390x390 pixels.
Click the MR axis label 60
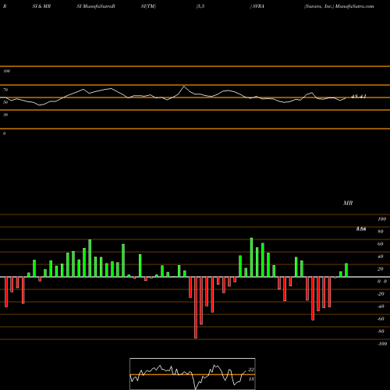coord(381,244)
